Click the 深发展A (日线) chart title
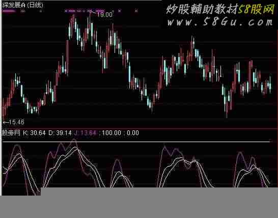 23,5
